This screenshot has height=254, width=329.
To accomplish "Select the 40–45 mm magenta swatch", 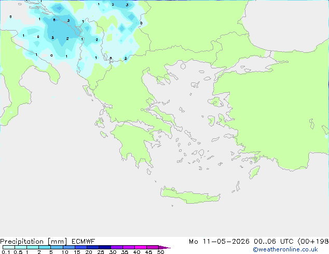I will [x=141, y=247].
